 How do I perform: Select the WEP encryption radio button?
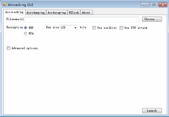(26, 28)
